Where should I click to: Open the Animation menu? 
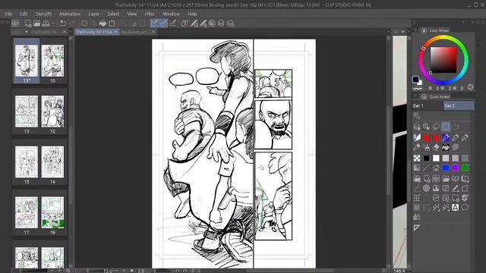(x=70, y=14)
